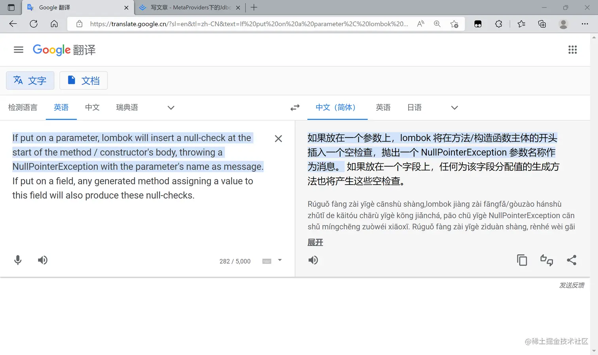Switch to 文字 text translation mode

point(30,81)
